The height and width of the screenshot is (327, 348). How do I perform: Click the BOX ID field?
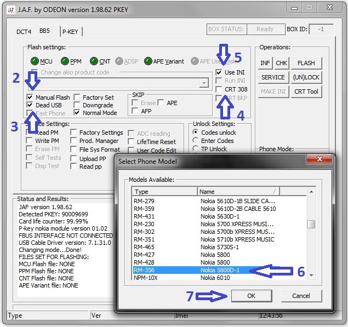(321, 29)
